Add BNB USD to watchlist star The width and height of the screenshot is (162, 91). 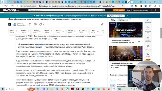[x=17, y=31]
